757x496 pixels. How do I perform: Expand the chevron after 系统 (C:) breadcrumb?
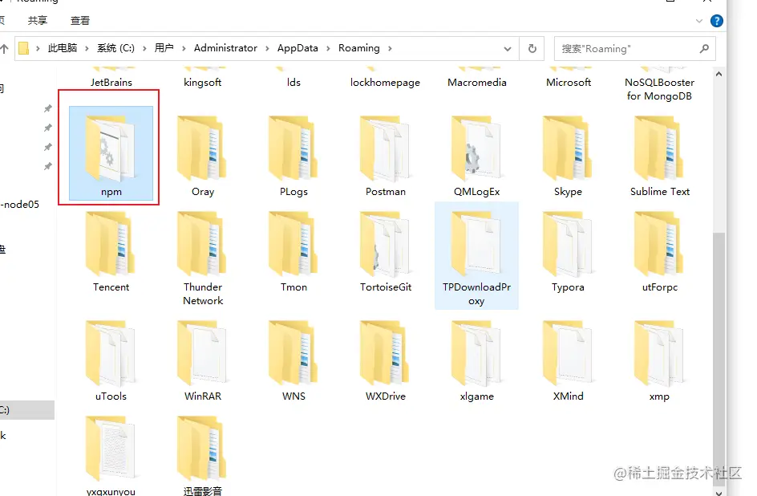click(144, 48)
